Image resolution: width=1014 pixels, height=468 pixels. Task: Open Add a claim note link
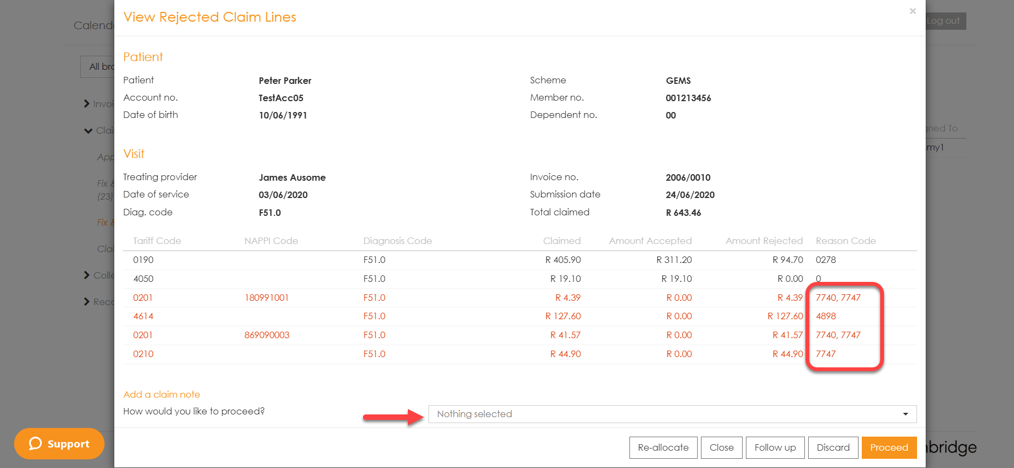click(161, 394)
